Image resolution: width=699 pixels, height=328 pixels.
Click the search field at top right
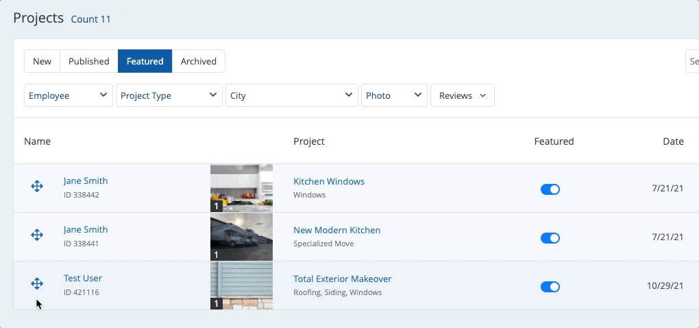tap(692, 62)
